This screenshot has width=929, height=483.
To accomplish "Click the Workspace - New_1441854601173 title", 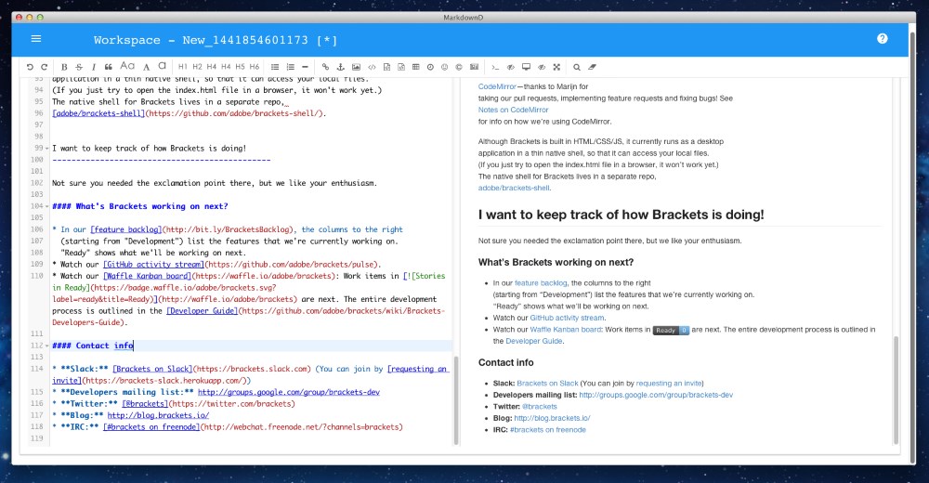I will point(216,40).
